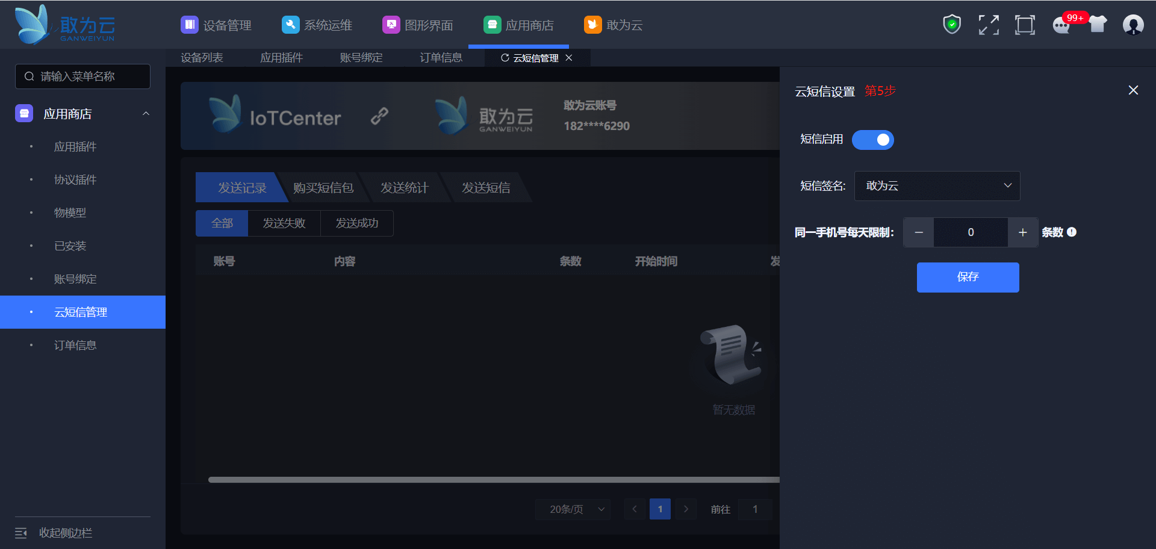This screenshot has width=1156, height=549.
Task: Open 协议插件 in the sidebar
Action: [75, 180]
